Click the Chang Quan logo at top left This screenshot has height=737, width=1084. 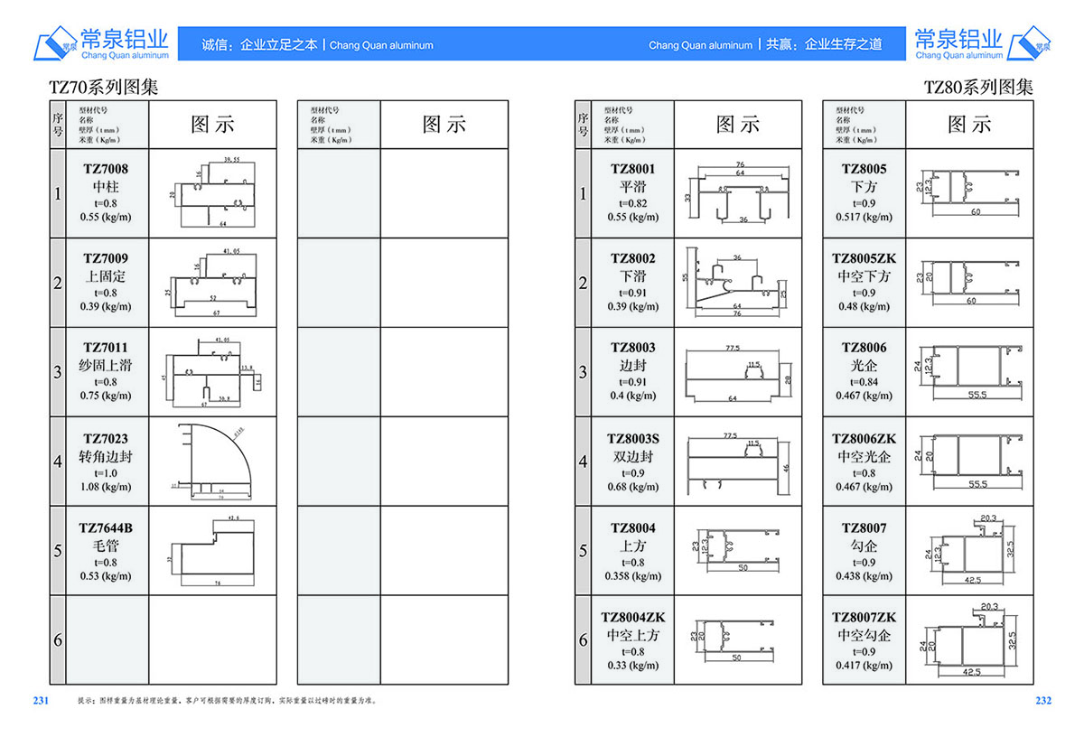(x=101, y=42)
